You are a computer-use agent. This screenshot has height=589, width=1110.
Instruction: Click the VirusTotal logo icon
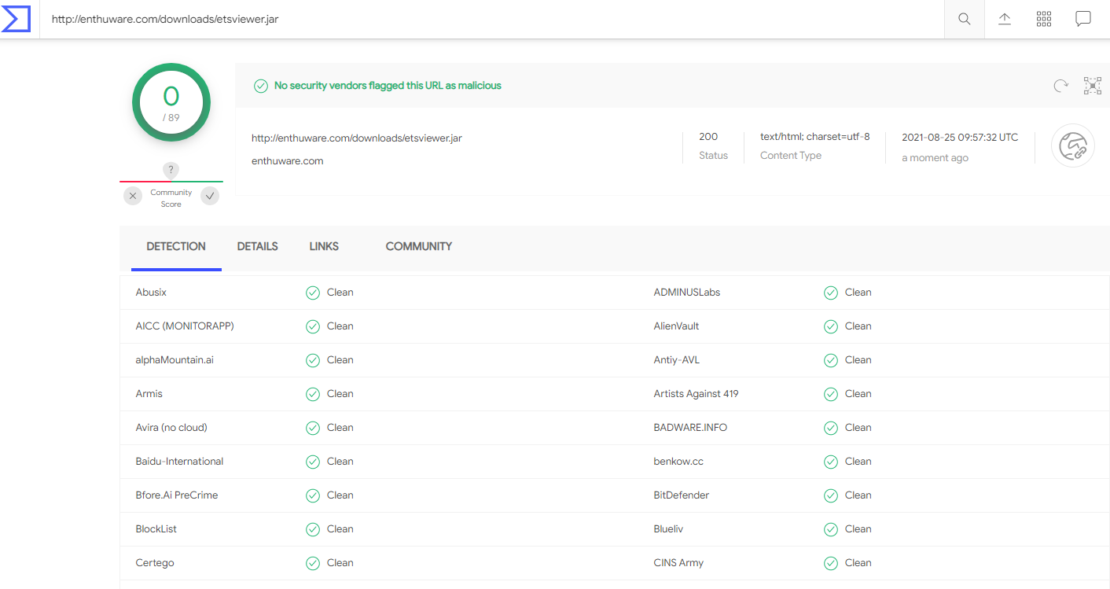(17, 19)
